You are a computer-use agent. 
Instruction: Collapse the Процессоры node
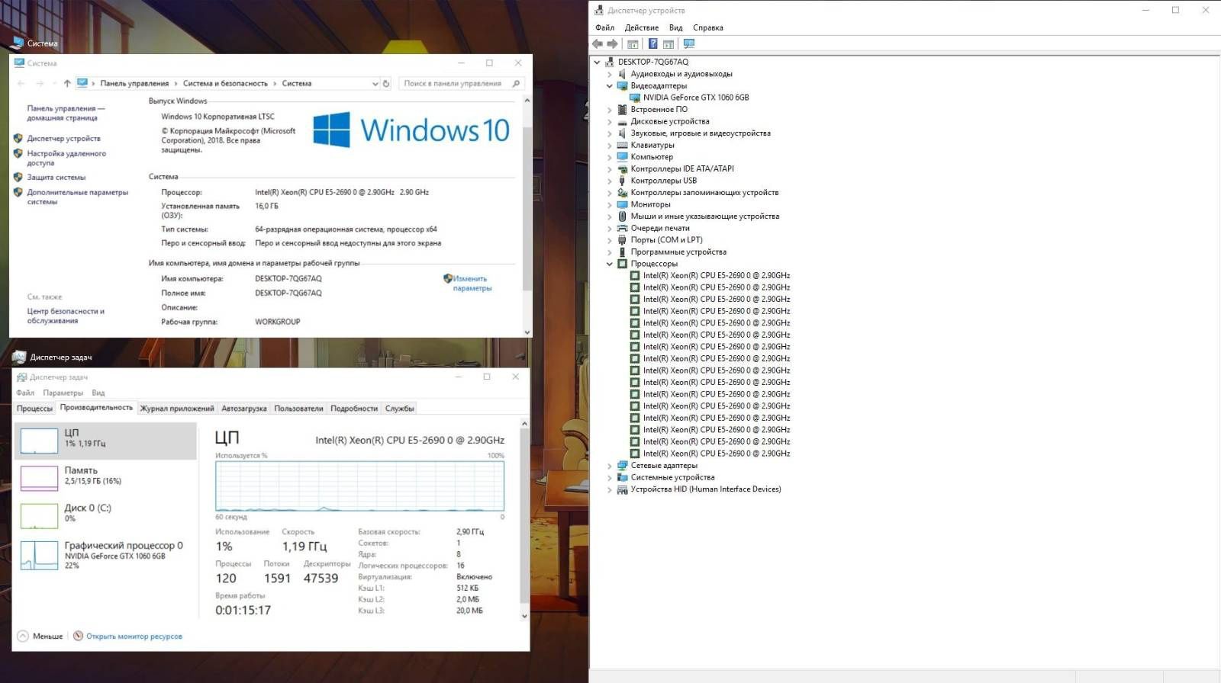tap(610, 264)
